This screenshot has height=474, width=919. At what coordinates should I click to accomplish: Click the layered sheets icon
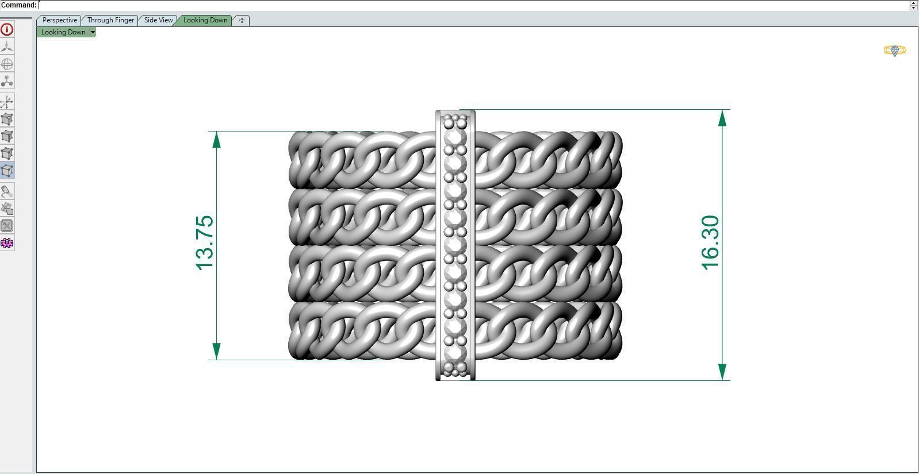pos(7,209)
